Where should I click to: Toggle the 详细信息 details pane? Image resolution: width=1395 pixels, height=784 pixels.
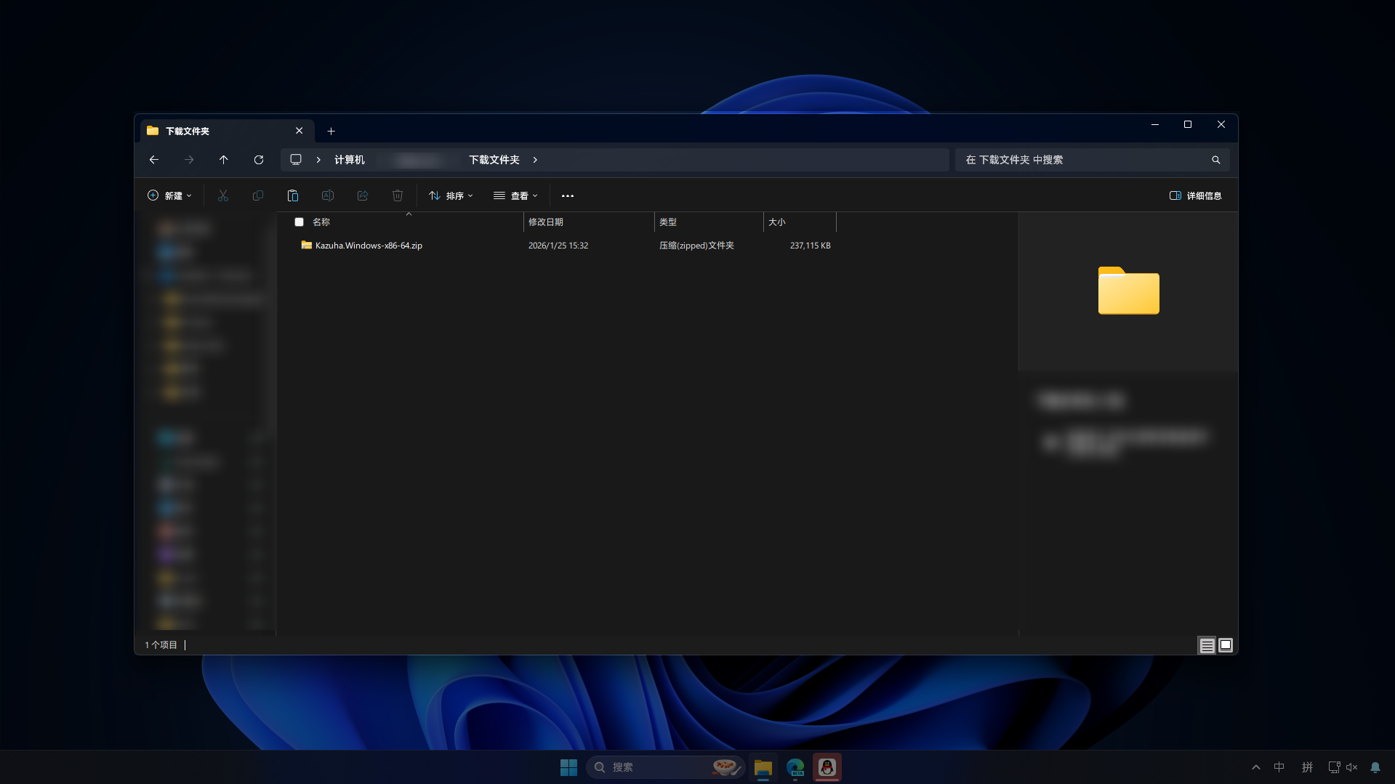pos(1196,195)
